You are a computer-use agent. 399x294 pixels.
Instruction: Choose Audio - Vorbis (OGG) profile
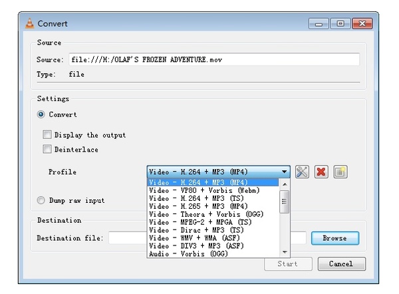click(x=213, y=254)
